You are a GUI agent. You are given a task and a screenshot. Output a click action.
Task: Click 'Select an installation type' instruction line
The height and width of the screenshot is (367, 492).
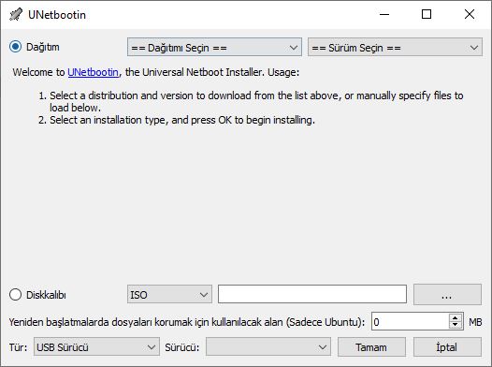pos(182,120)
